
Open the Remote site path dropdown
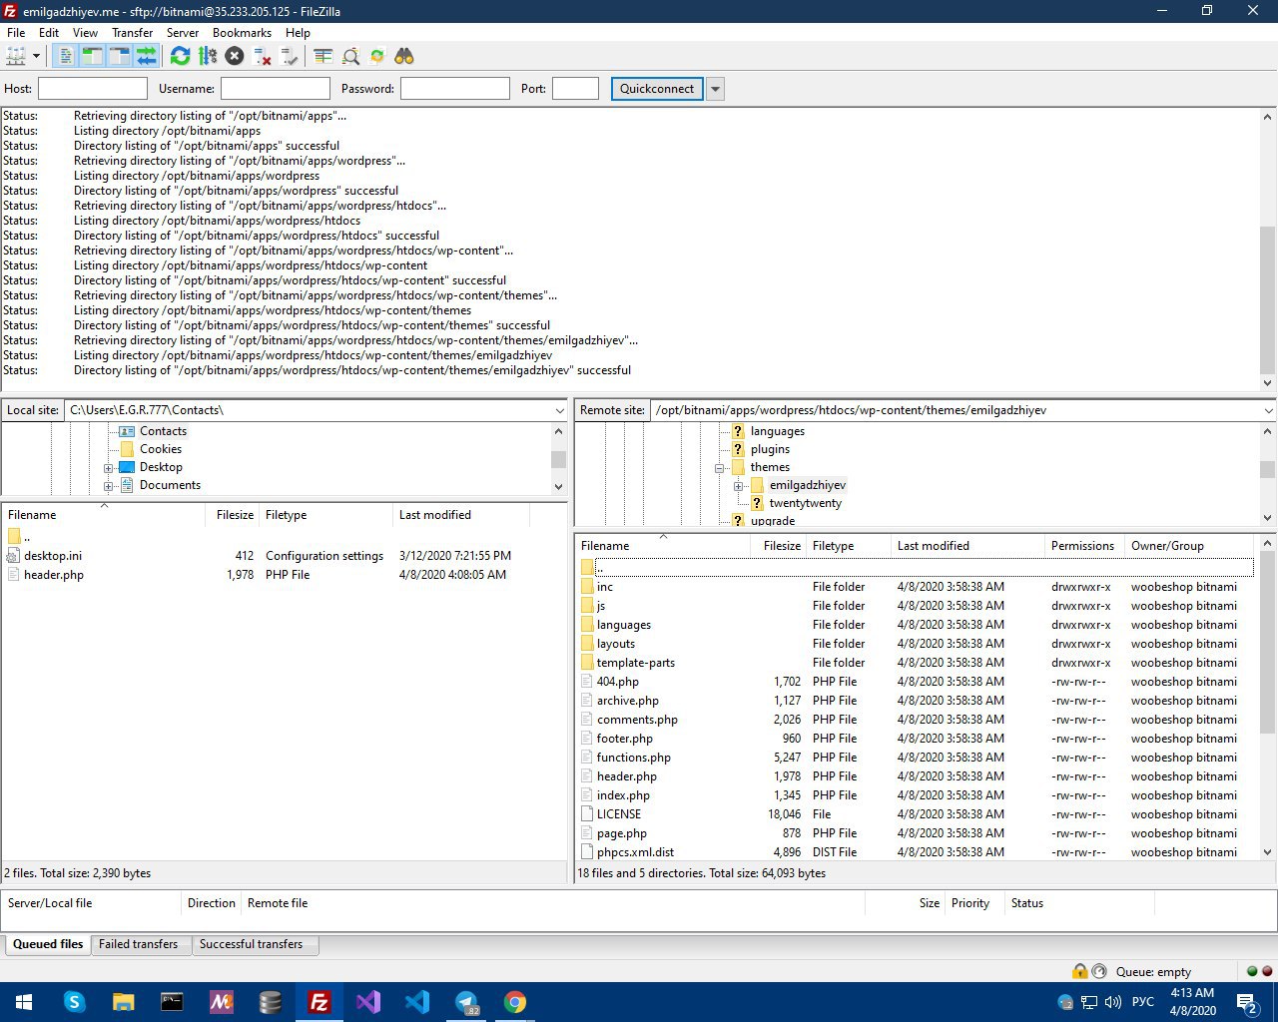1269,410
